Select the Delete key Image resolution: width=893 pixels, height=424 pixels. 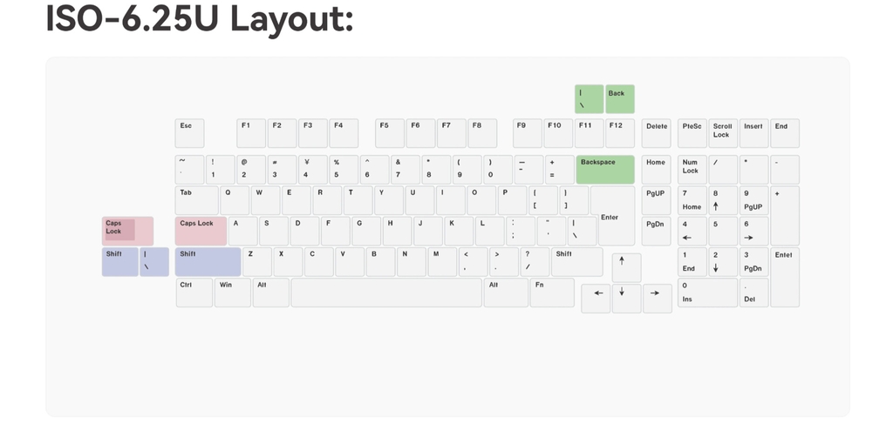pos(657,133)
